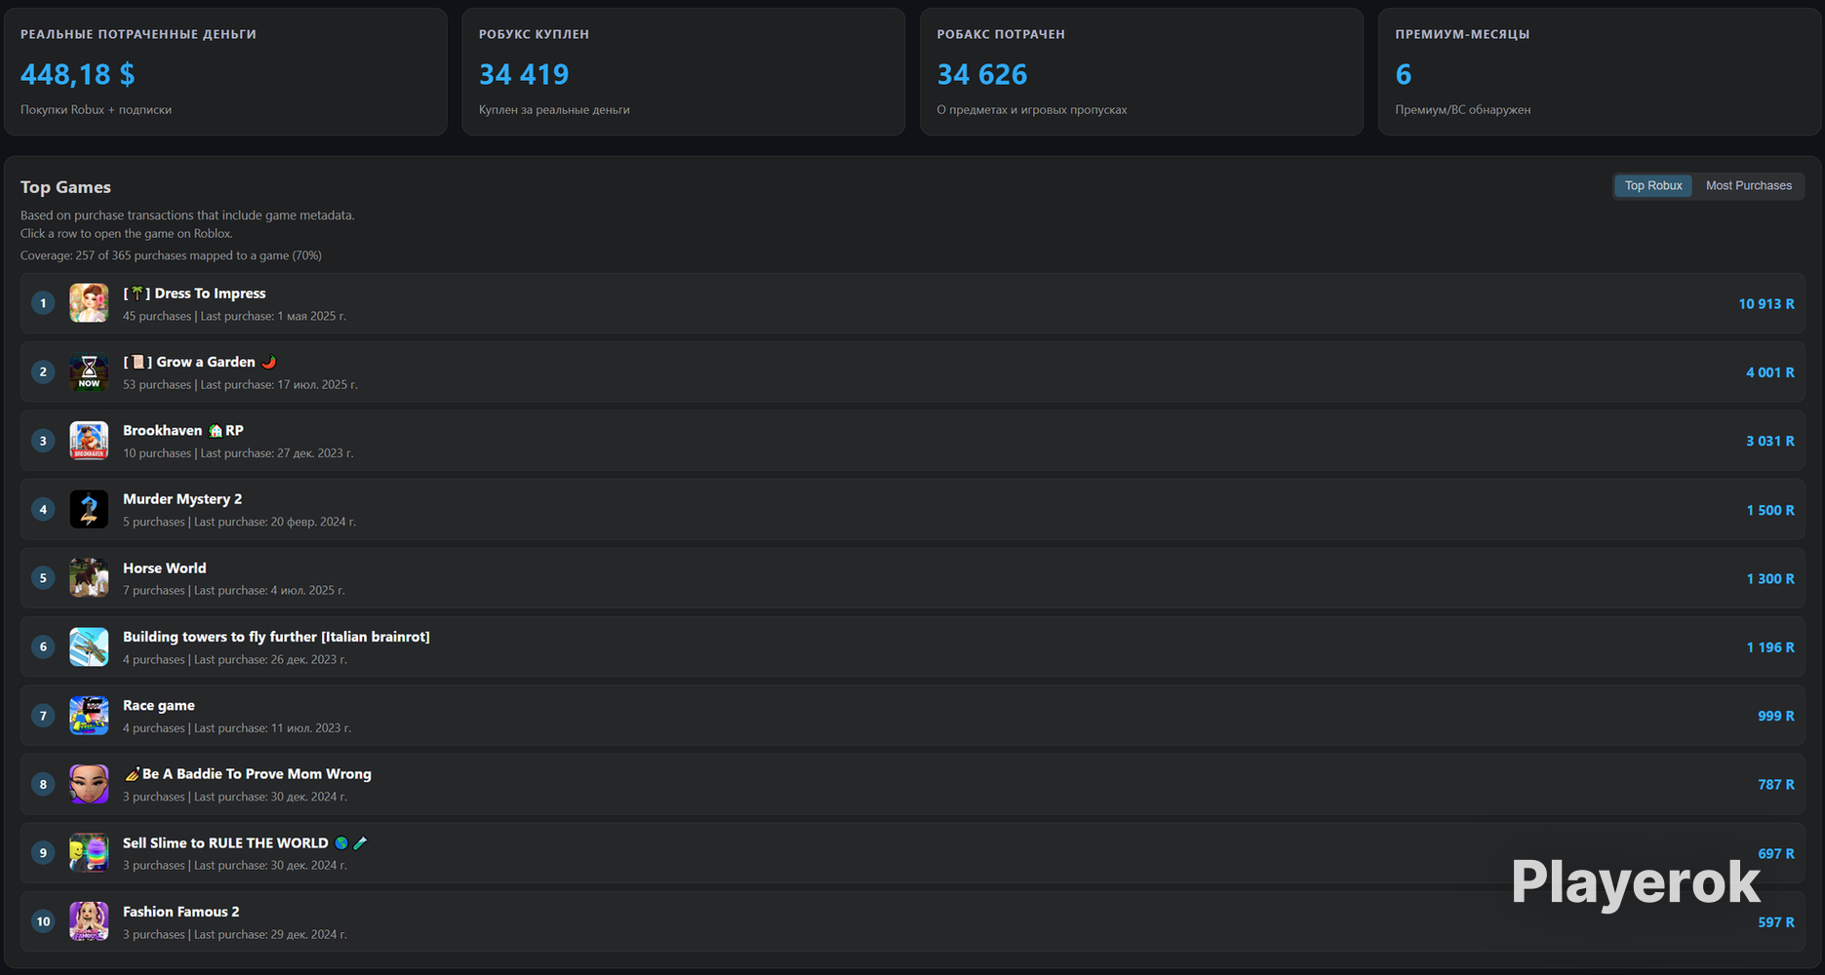The image size is (1825, 975).
Task: Click the rank 9 number badge
Action: [x=43, y=853]
